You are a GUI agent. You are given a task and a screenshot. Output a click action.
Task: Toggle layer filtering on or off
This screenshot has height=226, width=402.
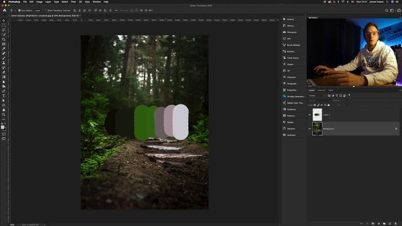[x=349, y=95]
